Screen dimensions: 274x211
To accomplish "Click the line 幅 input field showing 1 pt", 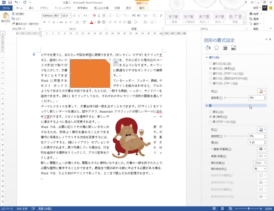I will pyautogui.click(x=254, y=142).
